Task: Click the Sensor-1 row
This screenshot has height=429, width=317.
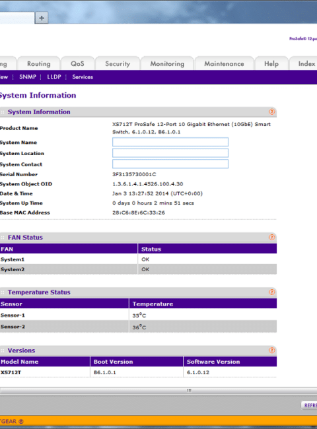Action: (138, 315)
